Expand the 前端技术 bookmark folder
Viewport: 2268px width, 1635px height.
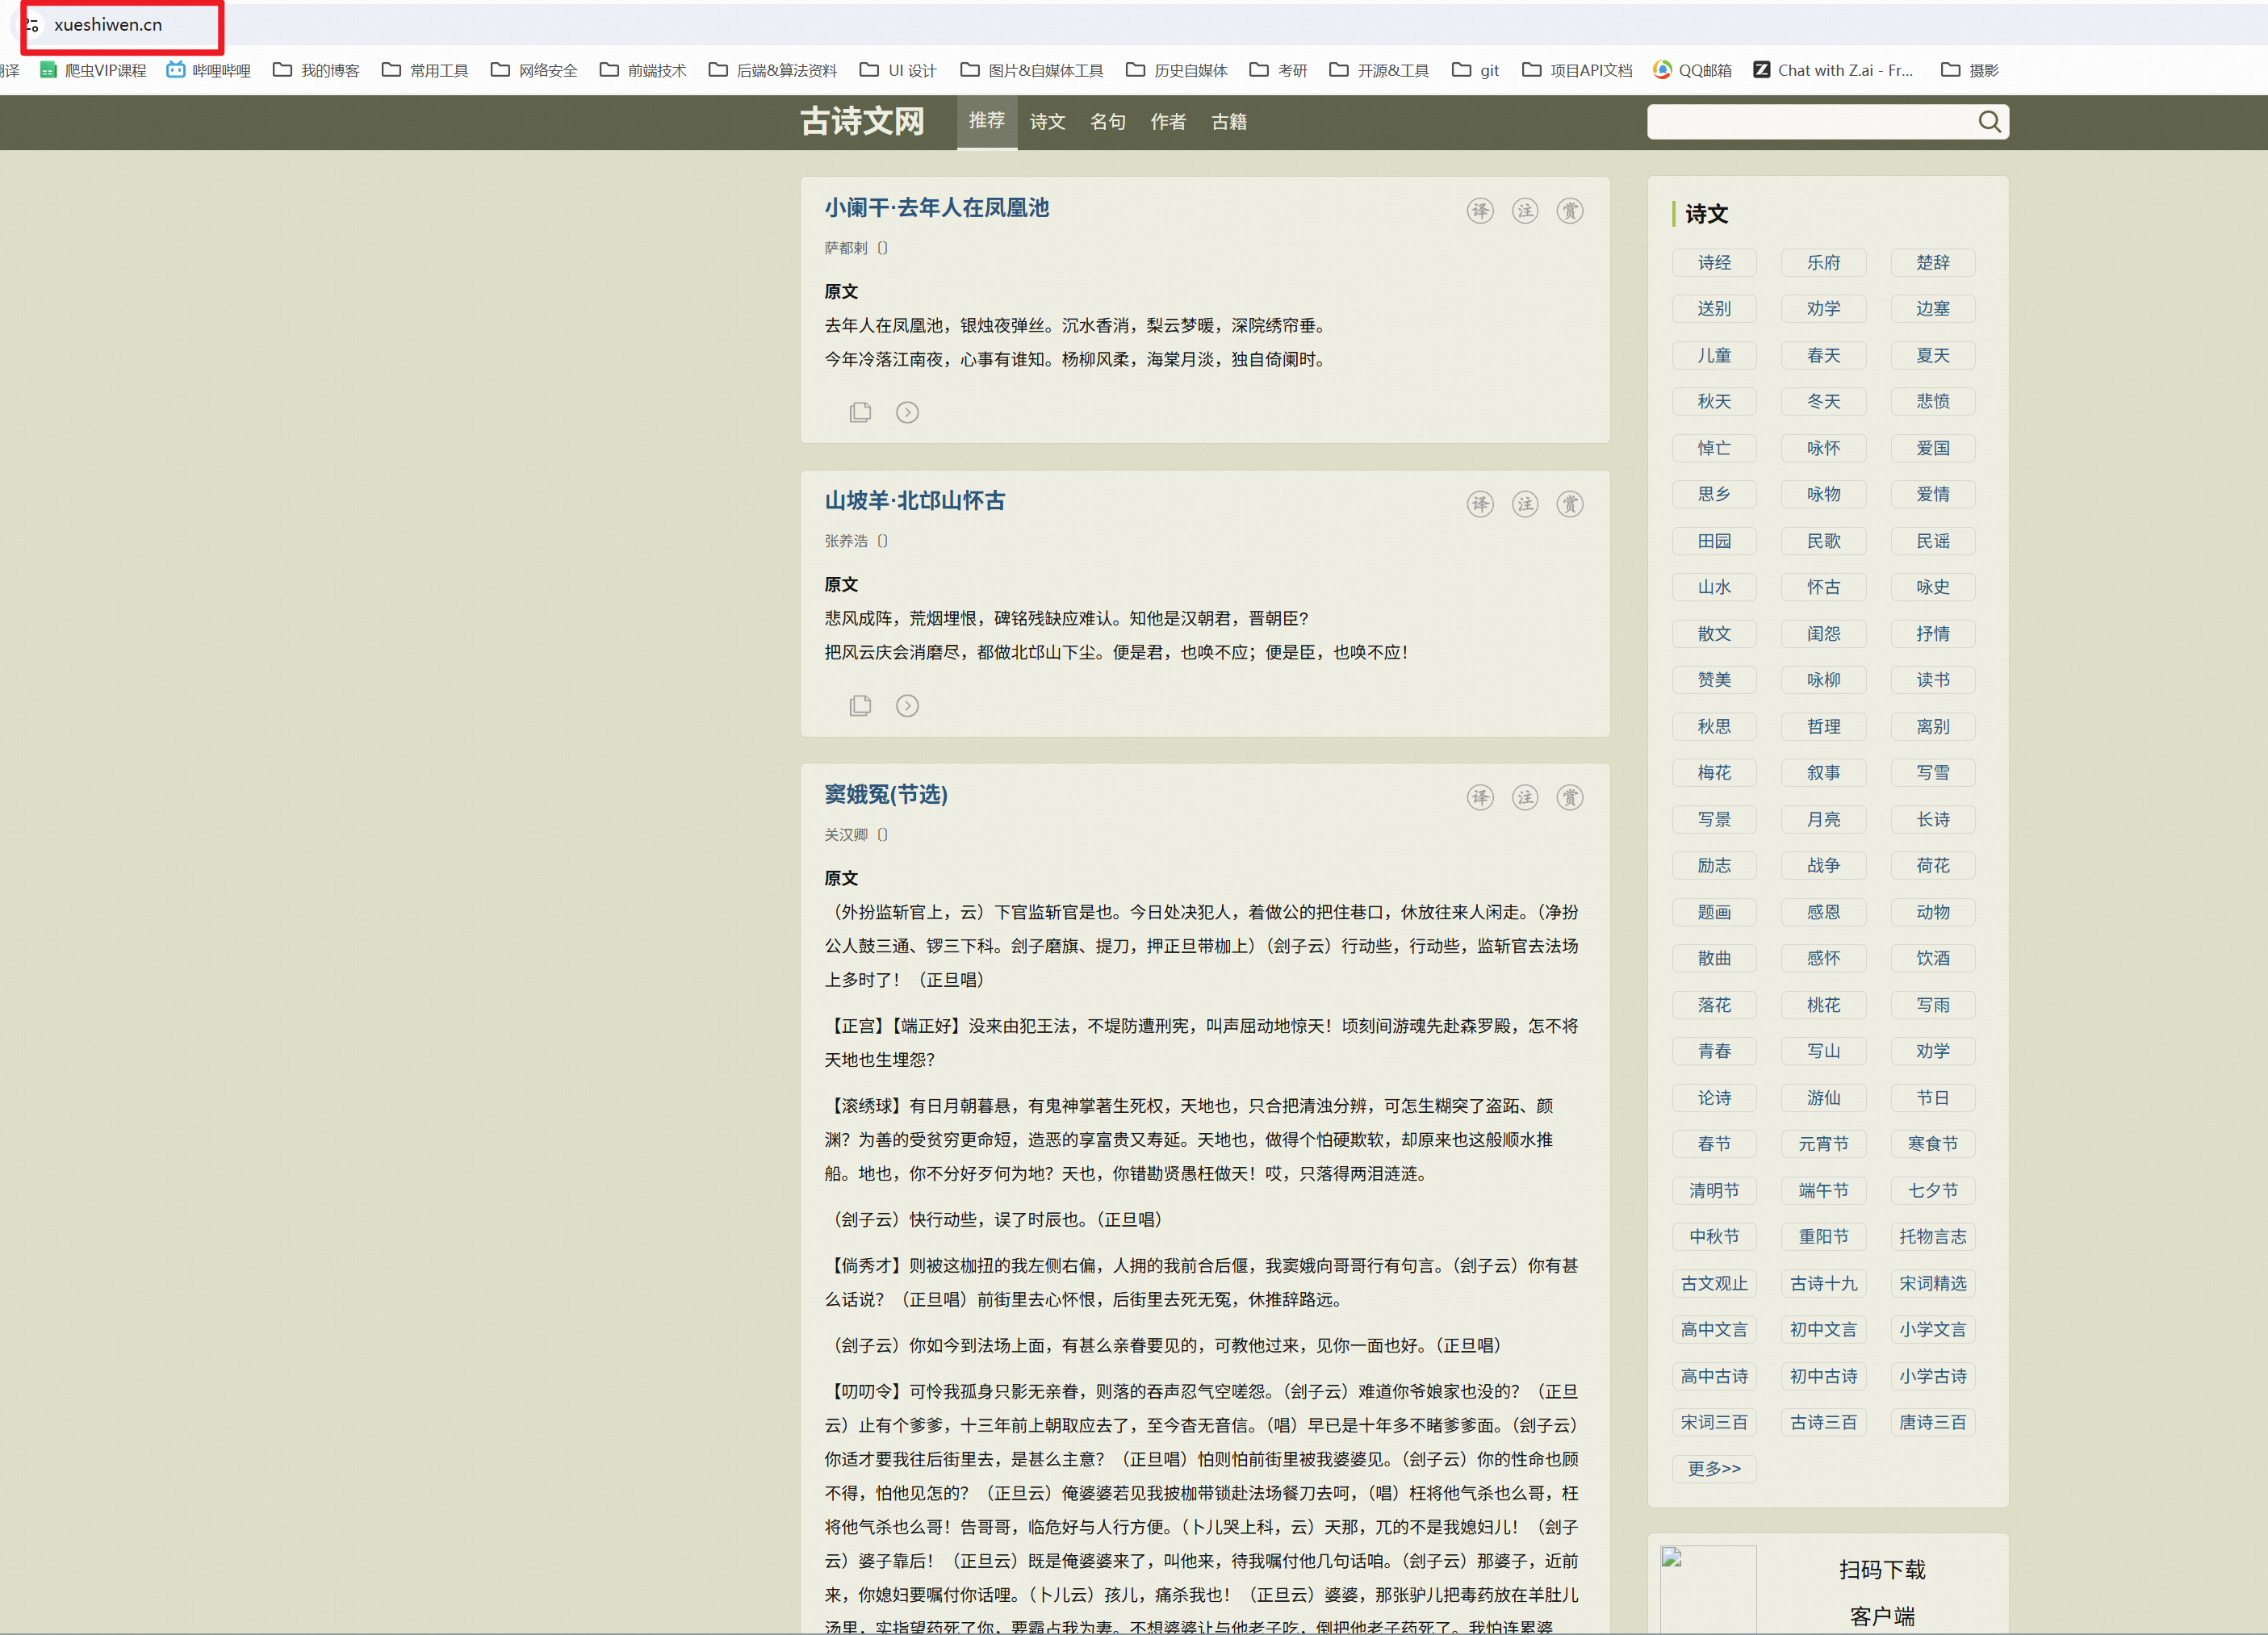tap(643, 70)
